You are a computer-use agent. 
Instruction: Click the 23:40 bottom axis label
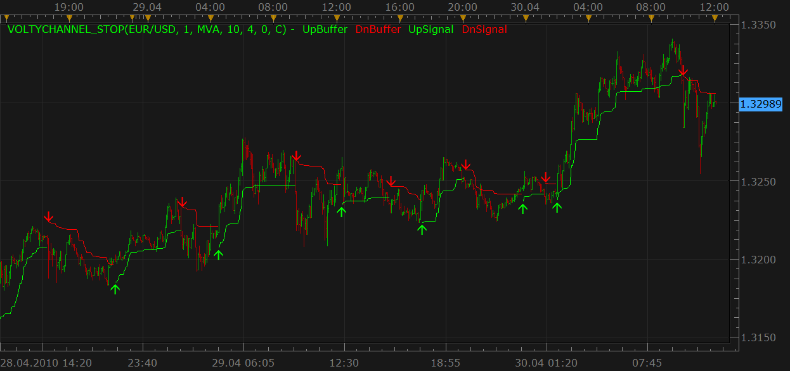(x=143, y=363)
